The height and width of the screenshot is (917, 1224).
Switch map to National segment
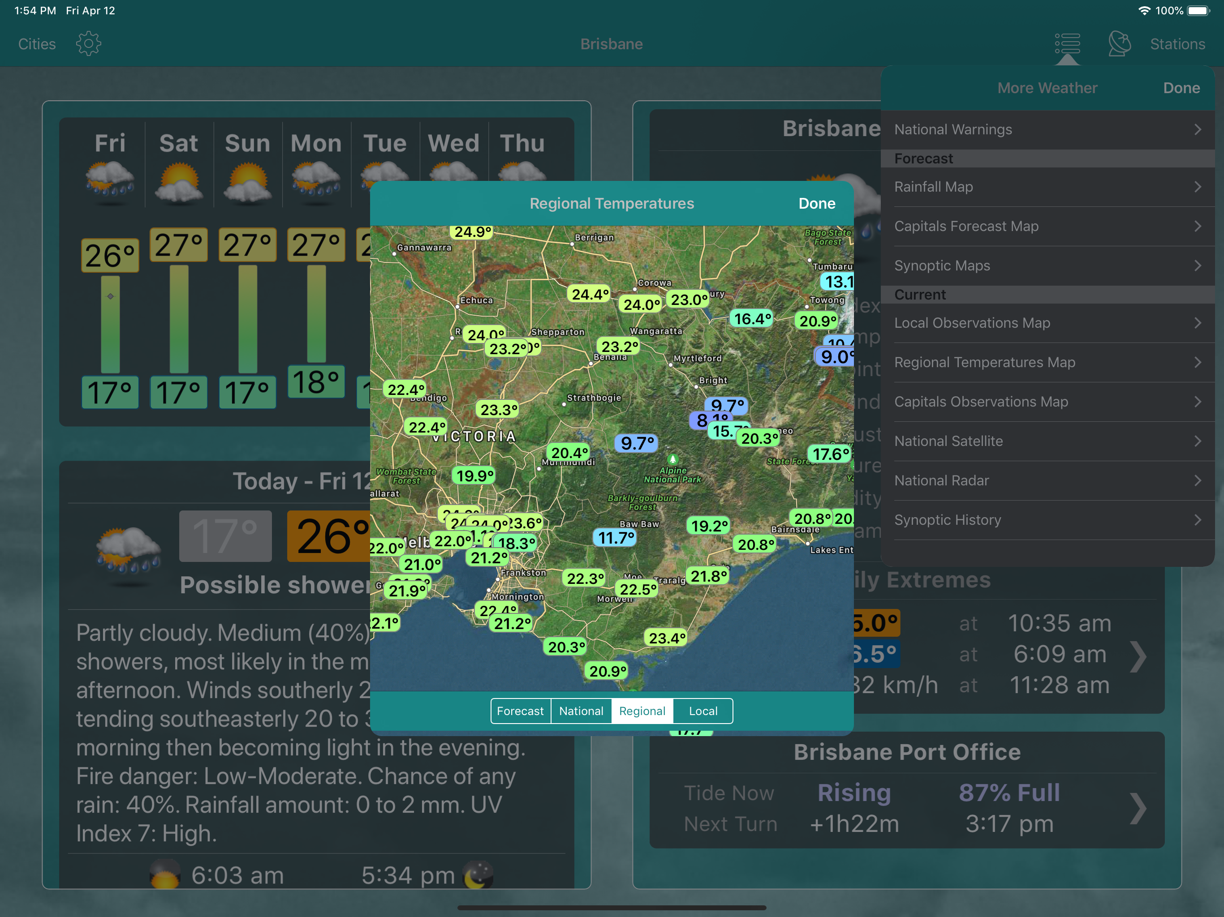point(581,711)
